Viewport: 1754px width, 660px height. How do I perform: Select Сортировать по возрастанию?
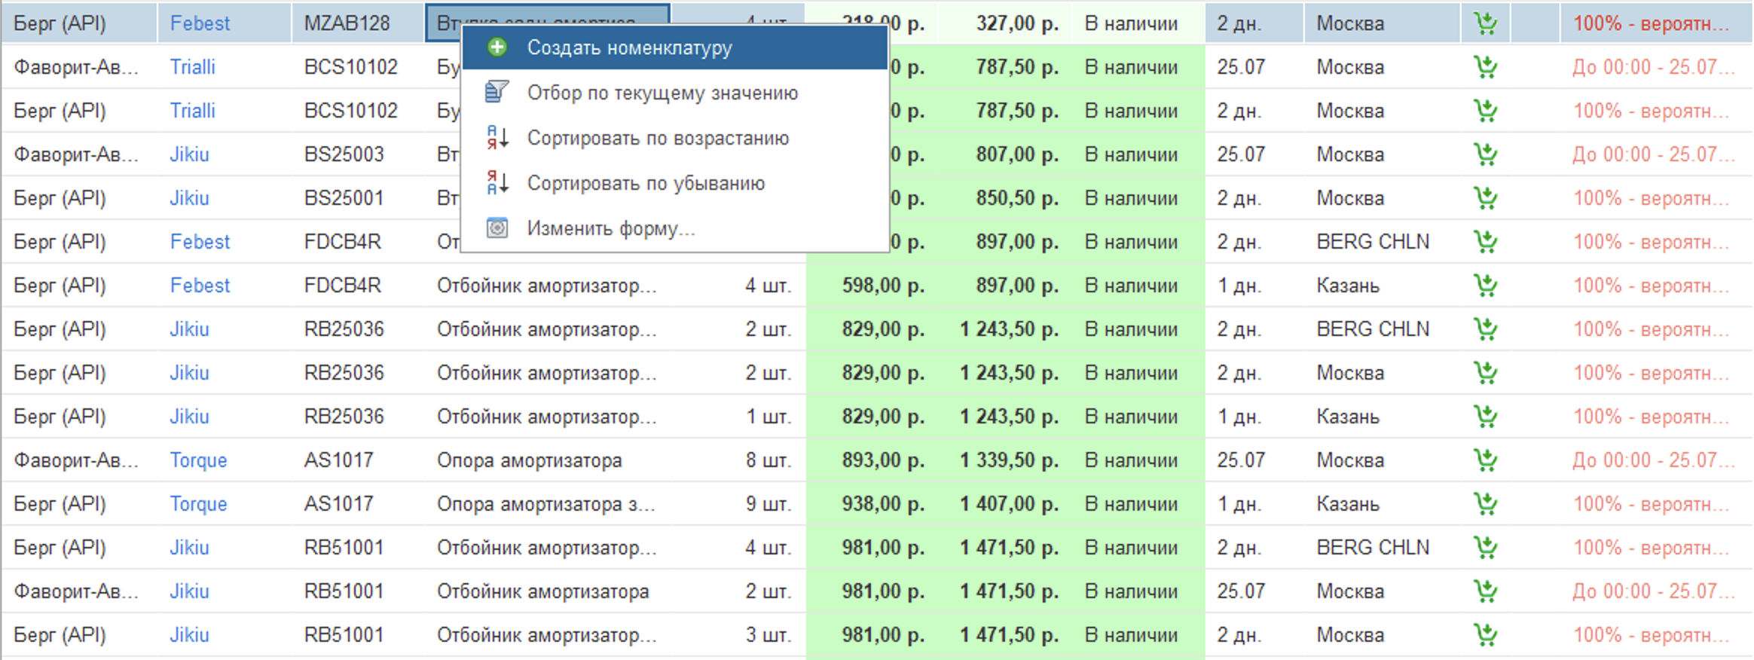(674, 138)
